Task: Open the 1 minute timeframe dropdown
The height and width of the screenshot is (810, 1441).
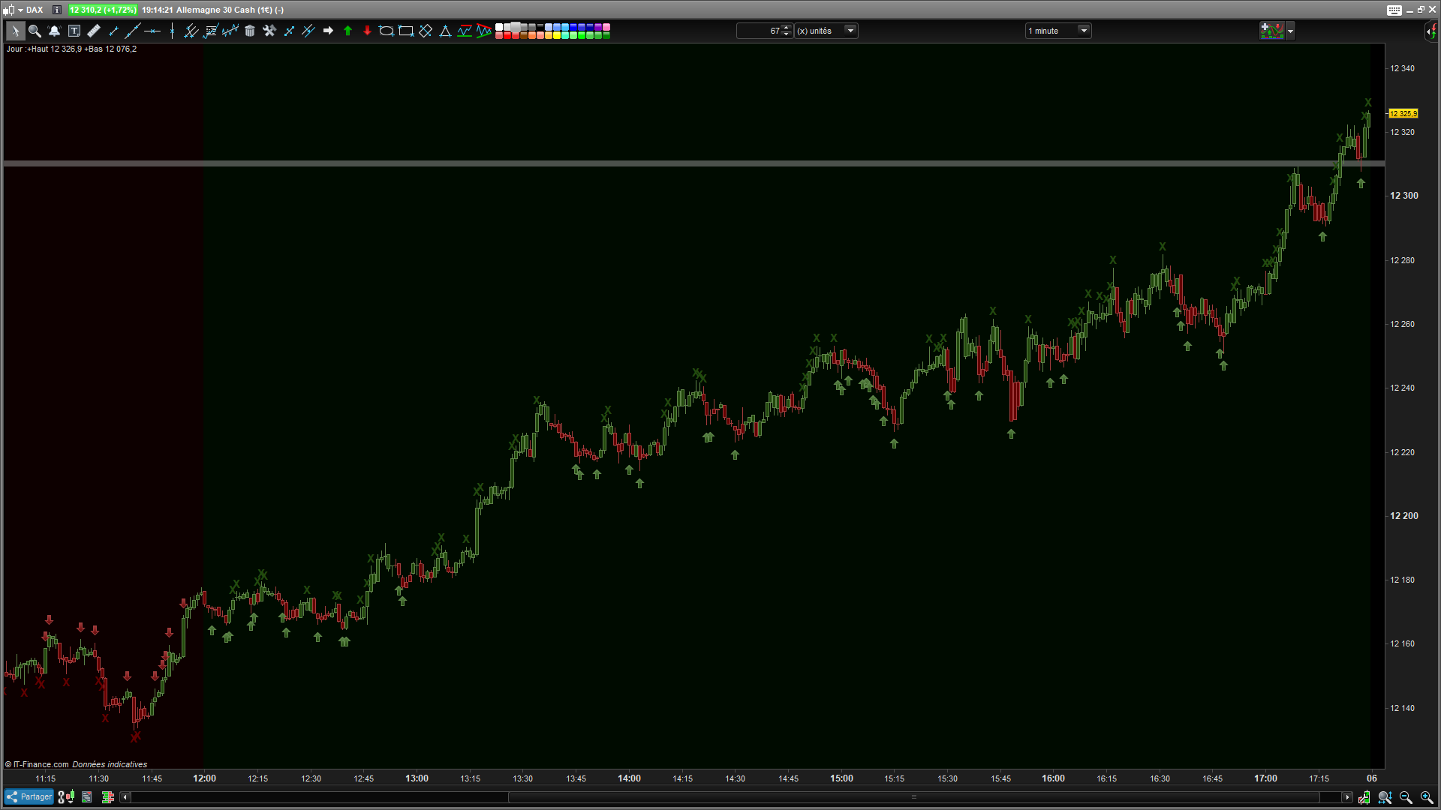Action: (1083, 31)
